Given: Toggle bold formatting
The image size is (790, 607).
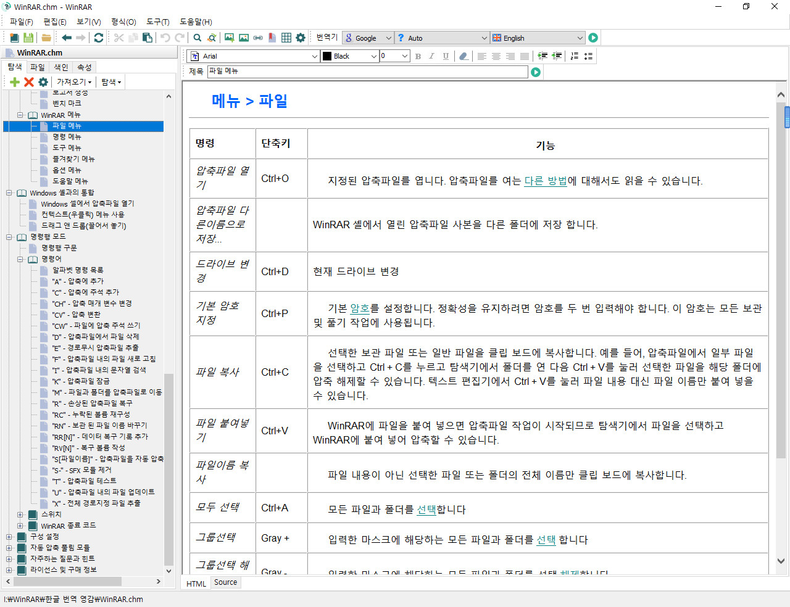Looking at the screenshot, I should pyautogui.click(x=418, y=56).
